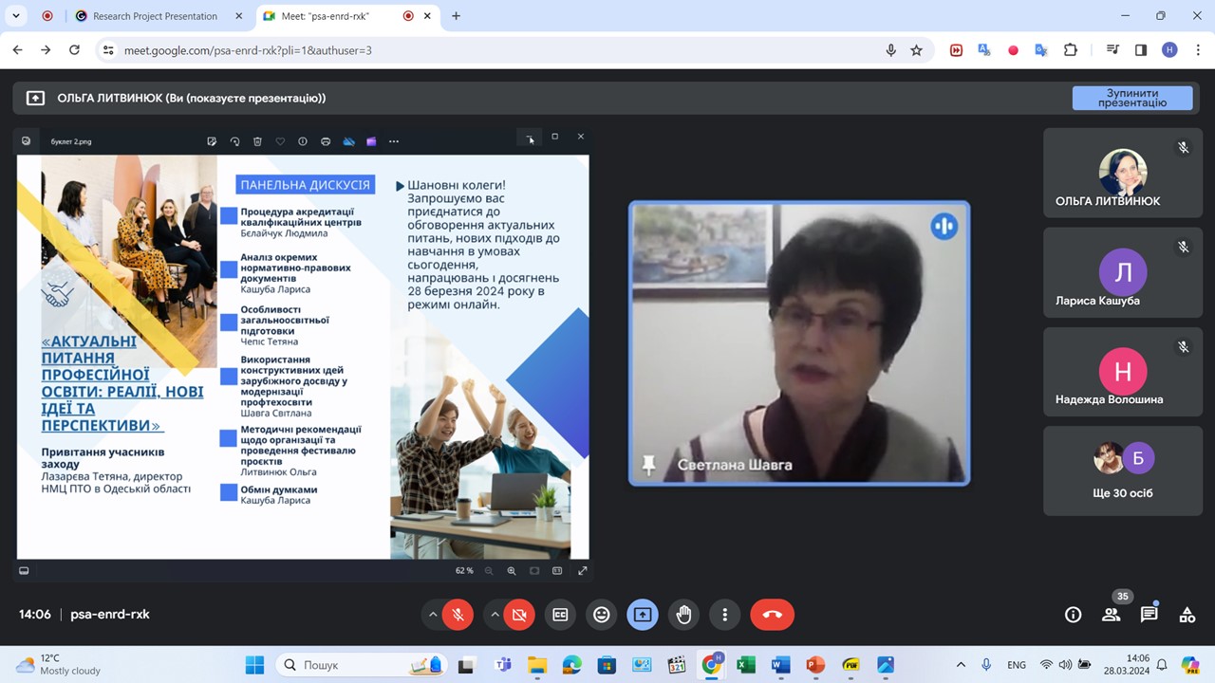Click the Зупинити презентацію button
Image resolution: width=1215 pixels, height=683 pixels.
[x=1131, y=98]
